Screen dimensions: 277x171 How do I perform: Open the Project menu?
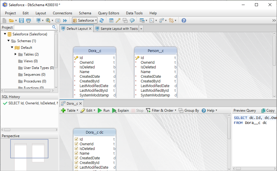click(10, 13)
